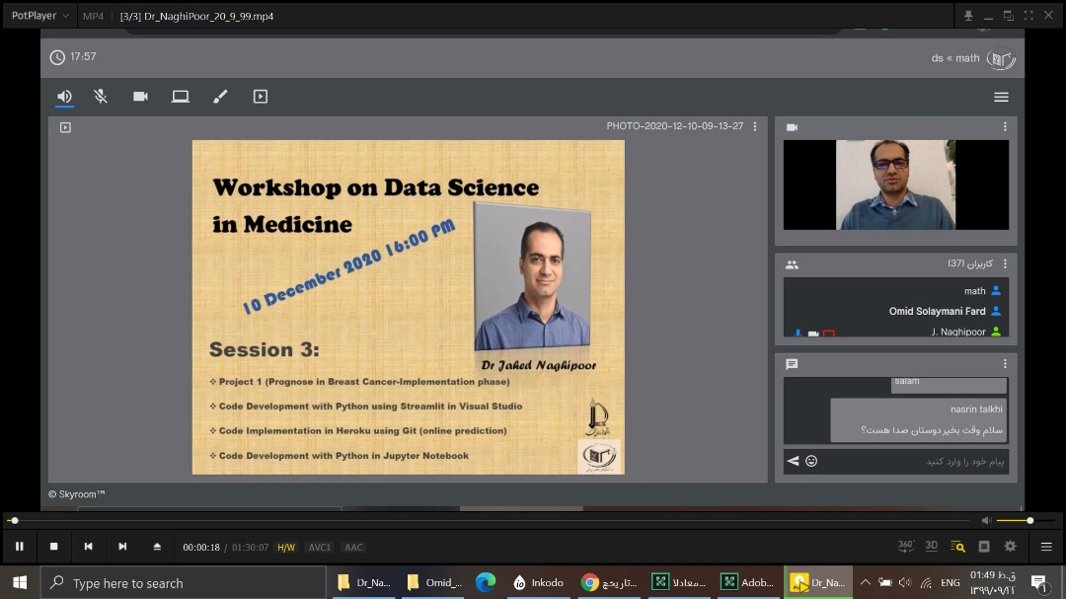The height and width of the screenshot is (599, 1066).
Task: Pause the video in PotPlayer
Action: point(19,546)
